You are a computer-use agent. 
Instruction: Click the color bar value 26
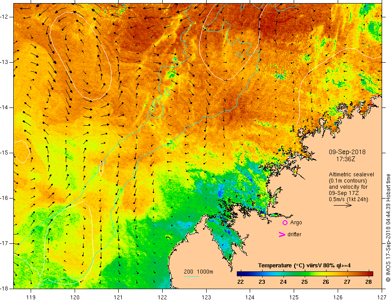pos(326,282)
